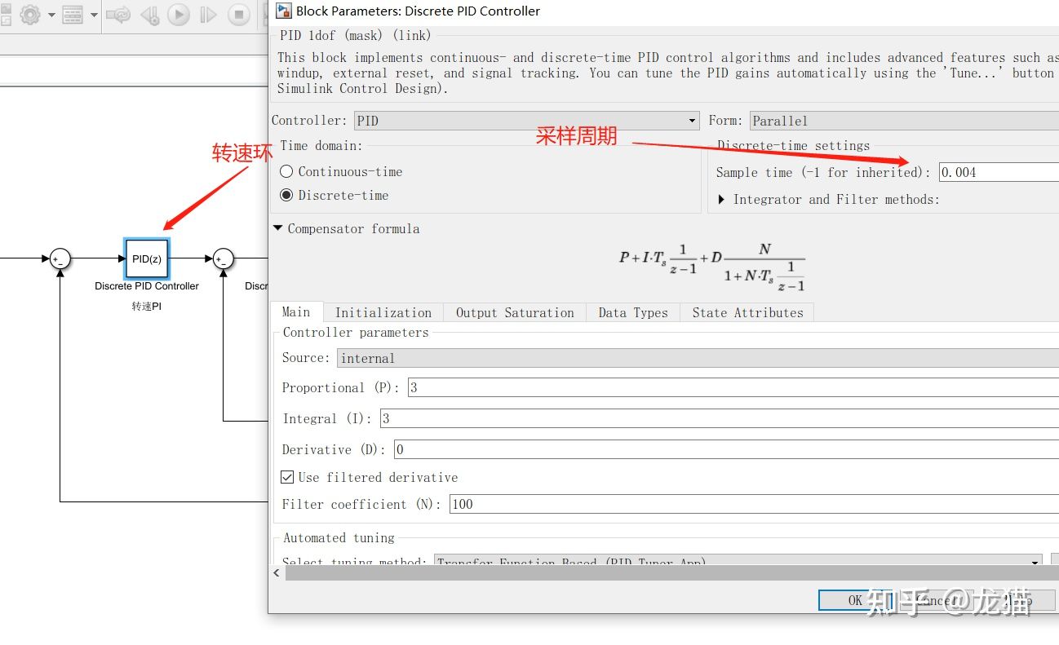
Task: Open Select tuning method dropdown
Action: pyautogui.click(x=739, y=562)
